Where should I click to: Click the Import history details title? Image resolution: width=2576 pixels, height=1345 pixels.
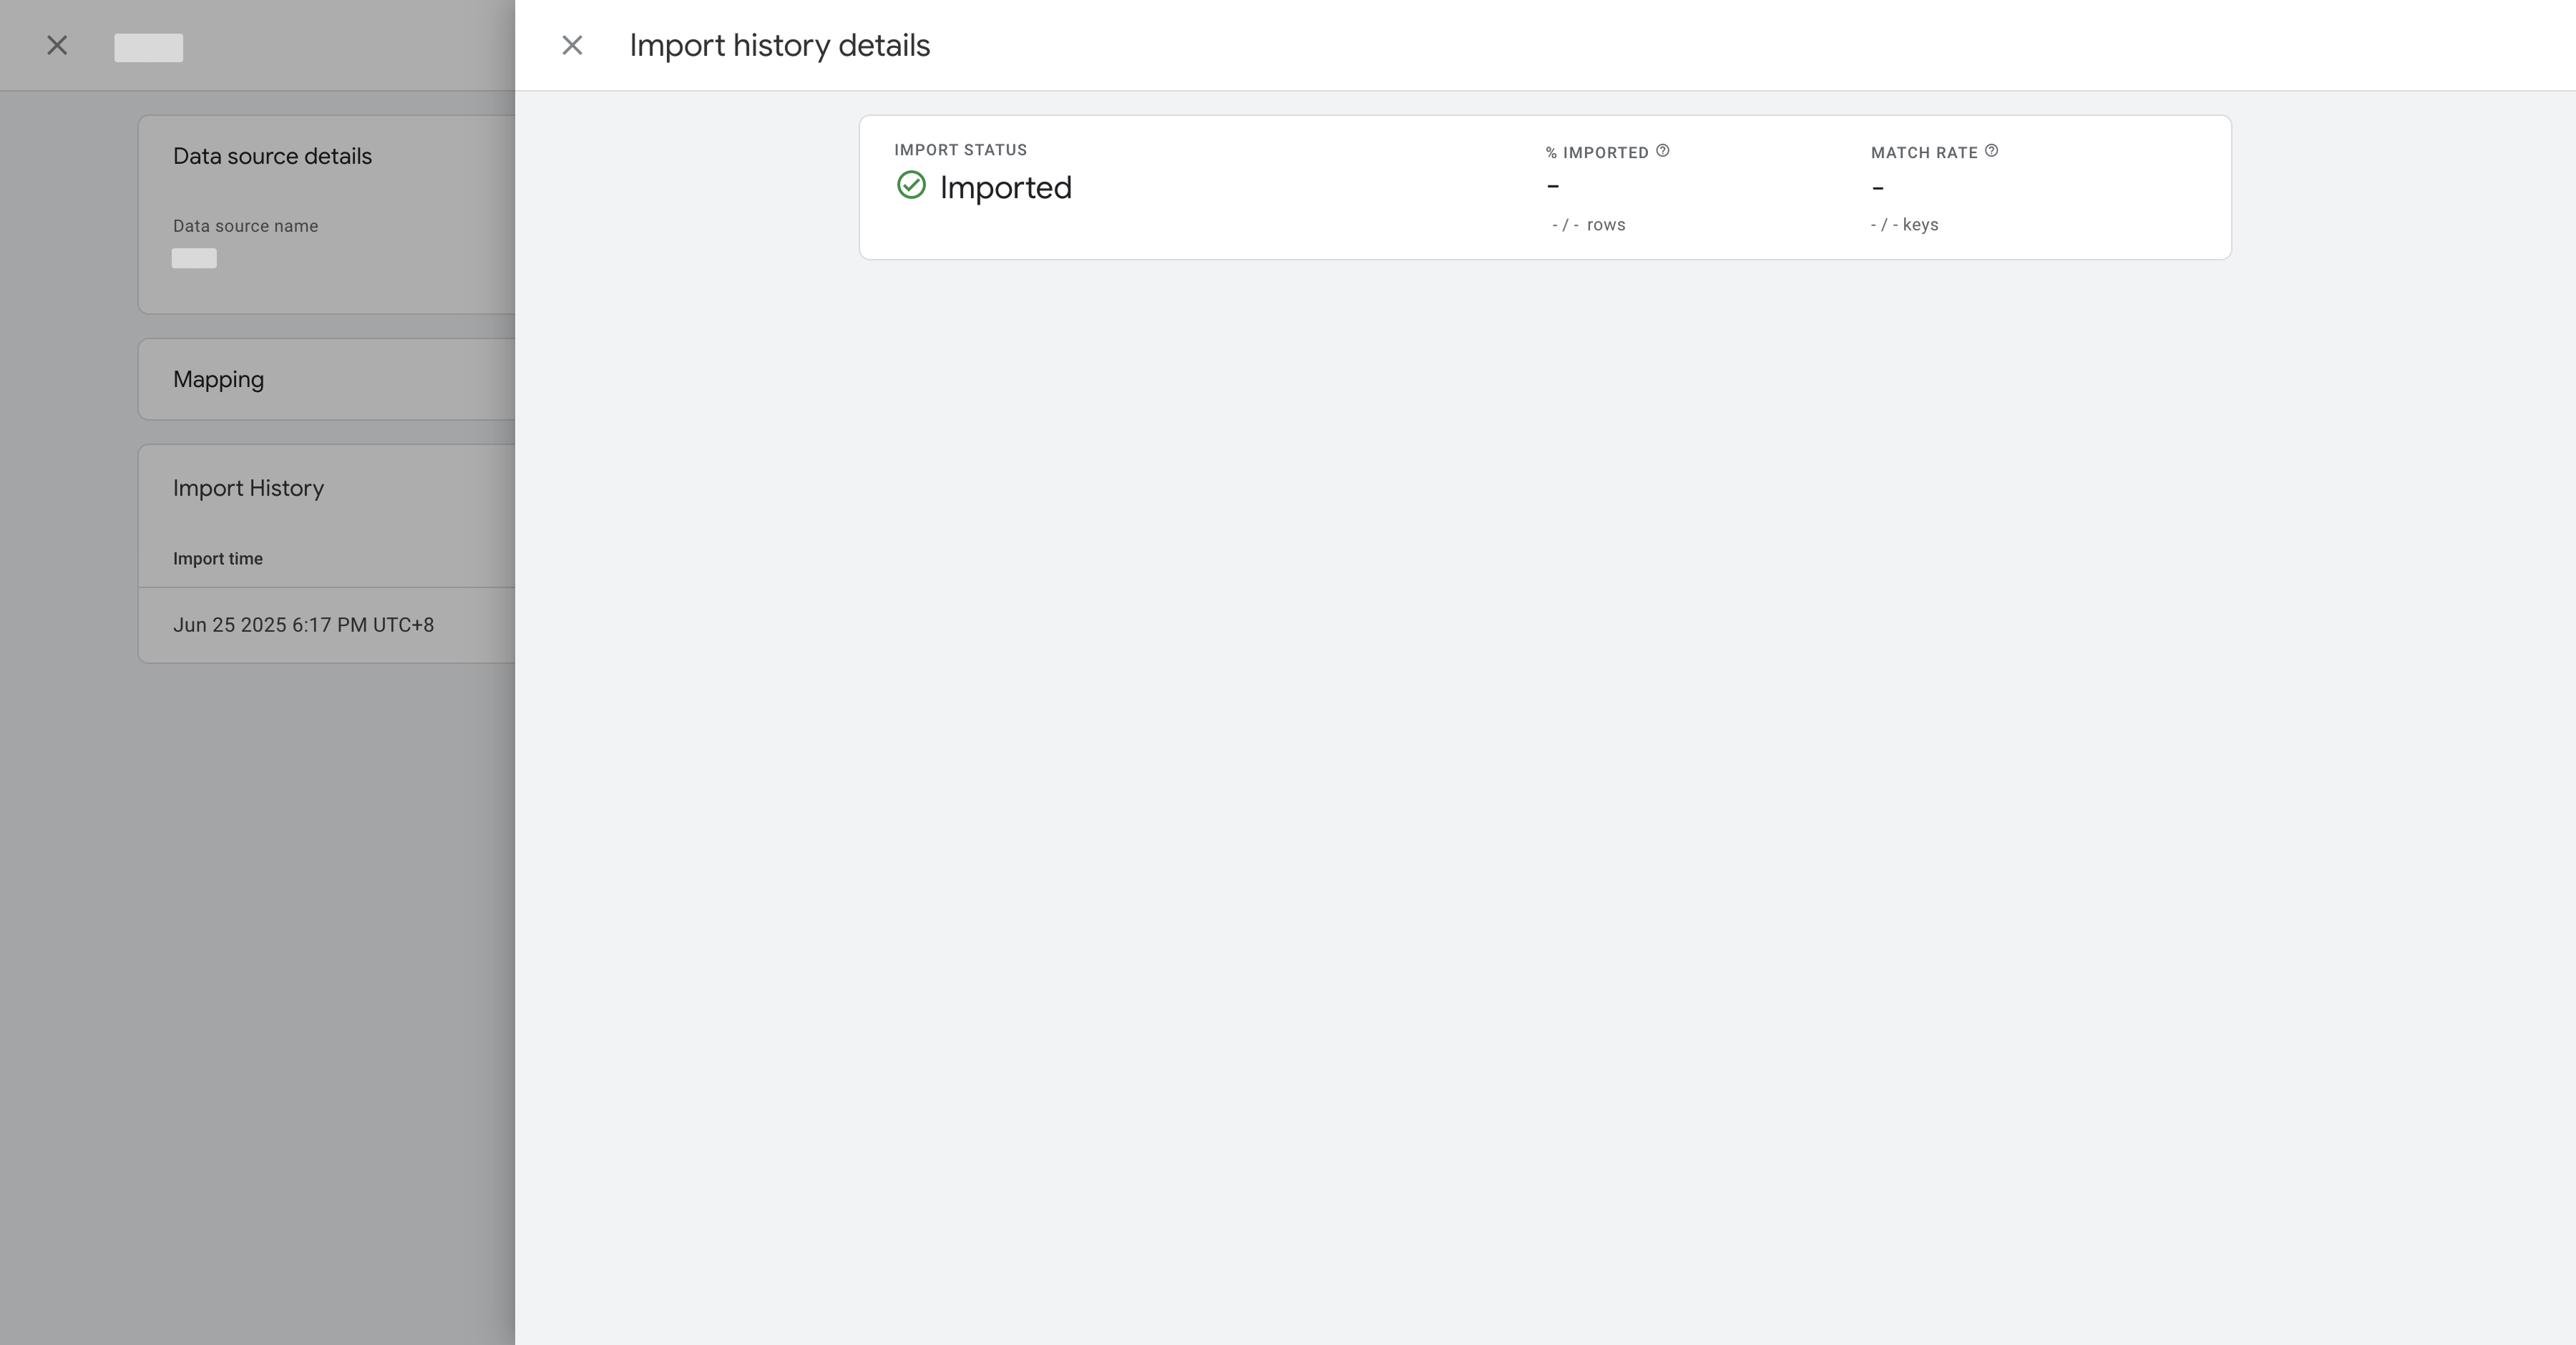pyautogui.click(x=779, y=46)
